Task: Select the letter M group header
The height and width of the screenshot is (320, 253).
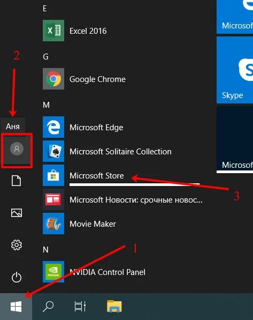Action: [x=46, y=105]
